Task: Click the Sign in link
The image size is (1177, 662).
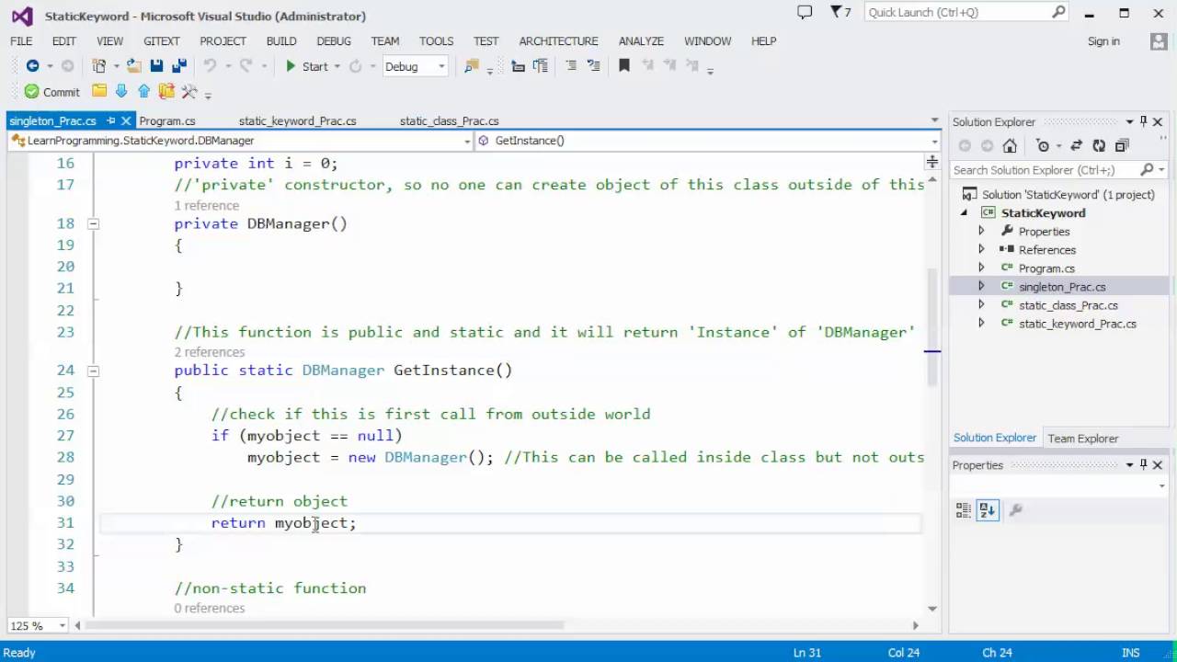Action: coord(1103,41)
